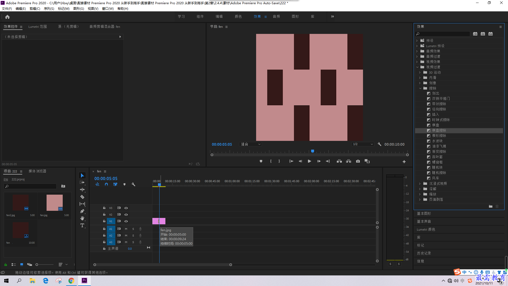Click the Extract button

pos(348,161)
